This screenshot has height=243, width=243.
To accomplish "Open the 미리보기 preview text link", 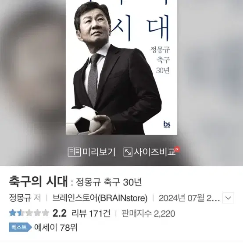I will [99, 152].
